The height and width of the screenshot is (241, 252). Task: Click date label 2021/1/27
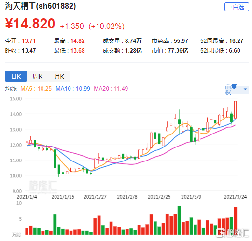(x=95, y=197)
